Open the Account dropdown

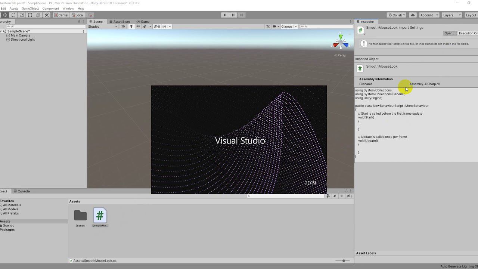pyautogui.click(x=429, y=15)
